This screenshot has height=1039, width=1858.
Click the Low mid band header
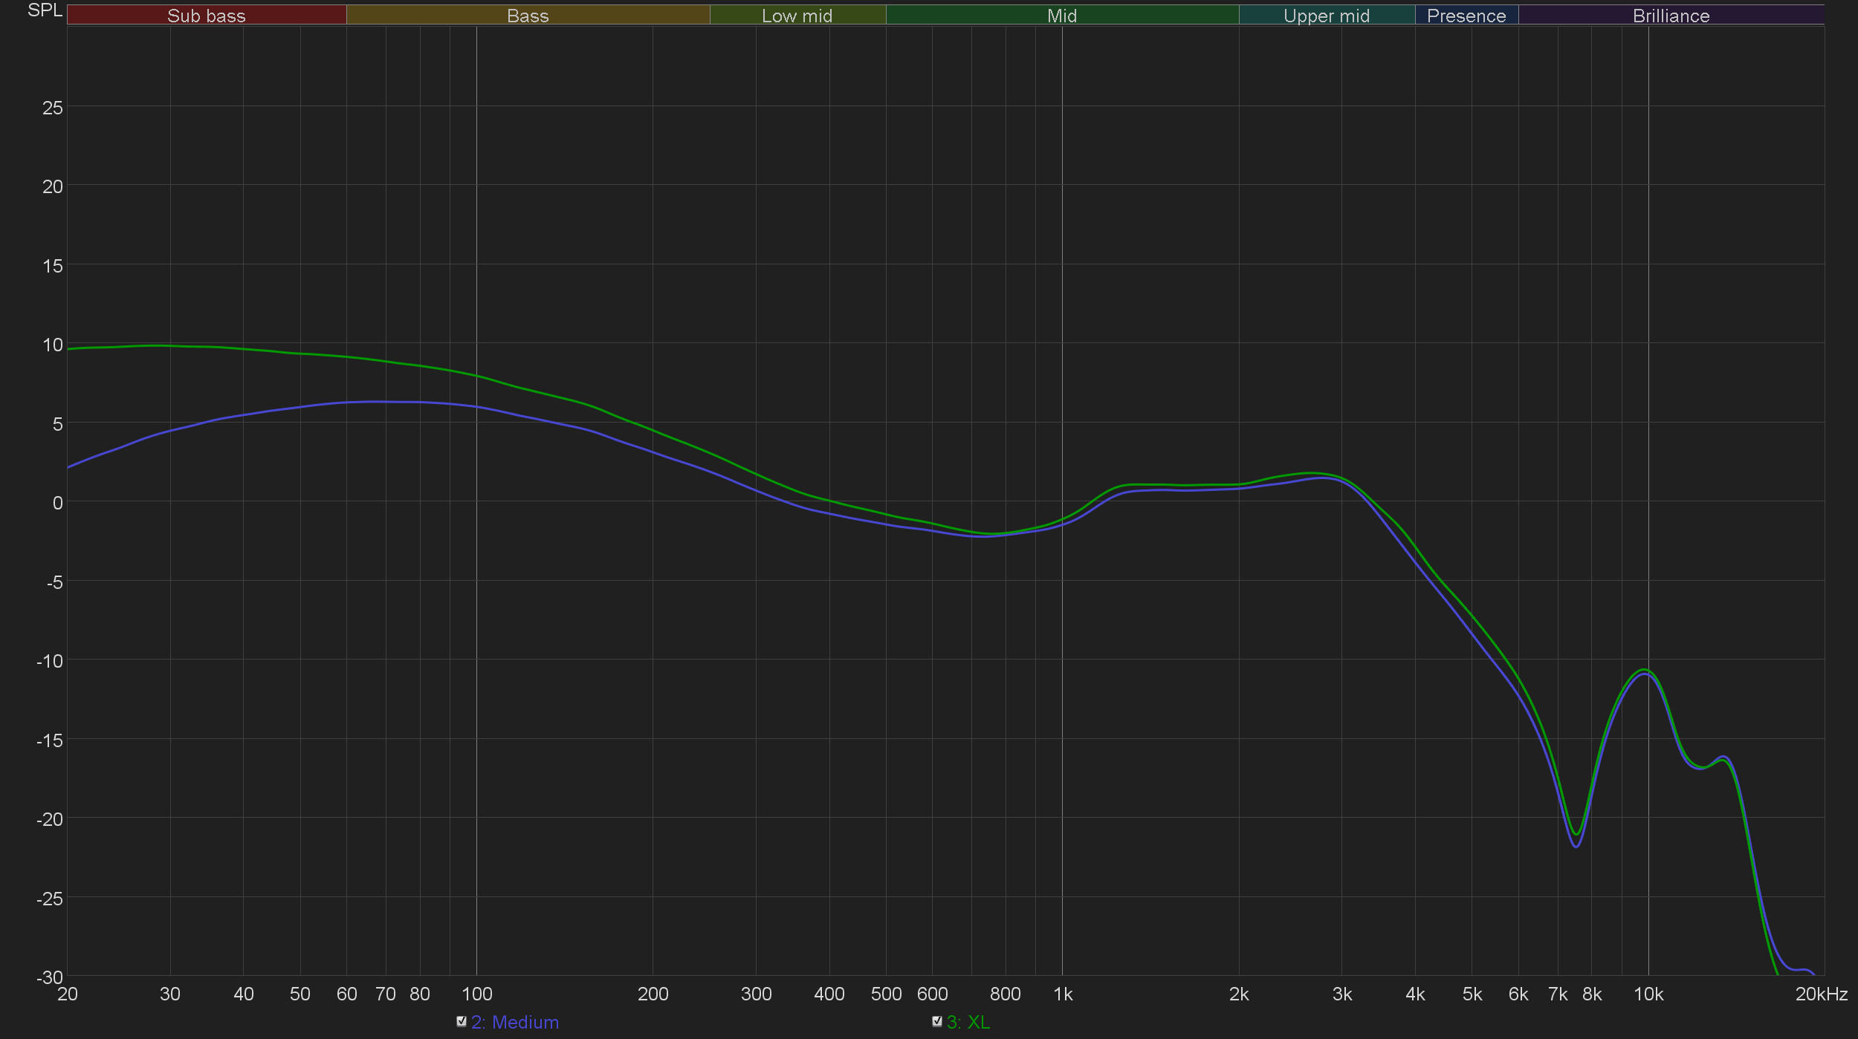797,15
